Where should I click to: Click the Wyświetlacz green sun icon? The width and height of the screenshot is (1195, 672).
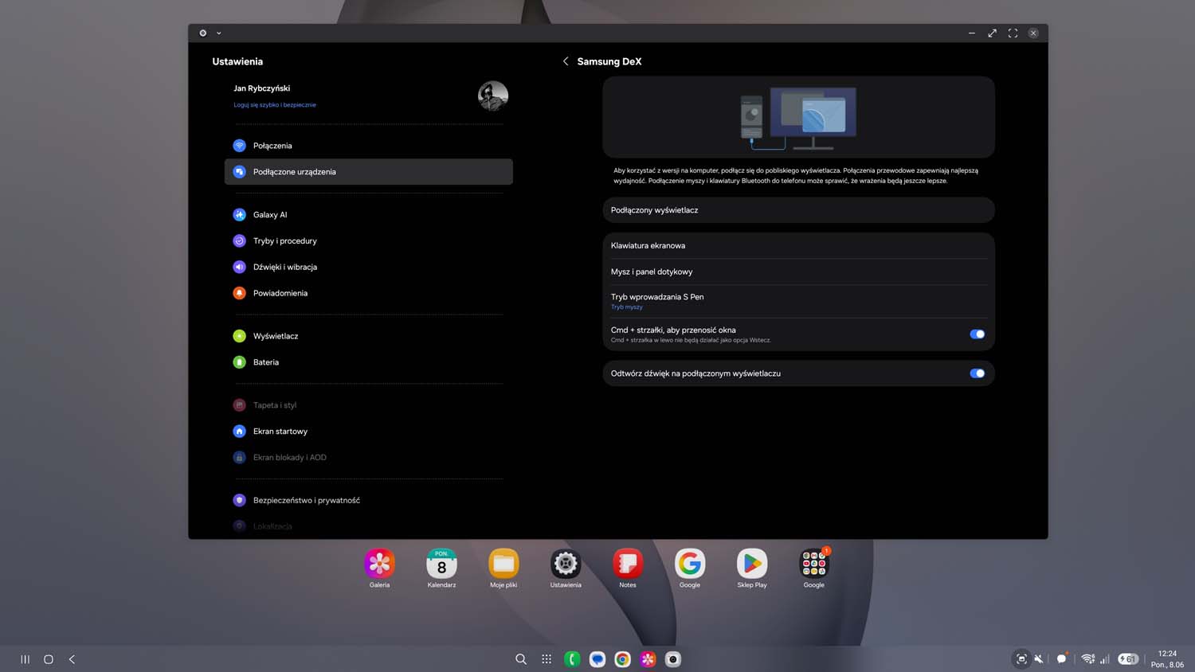tap(239, 337)
